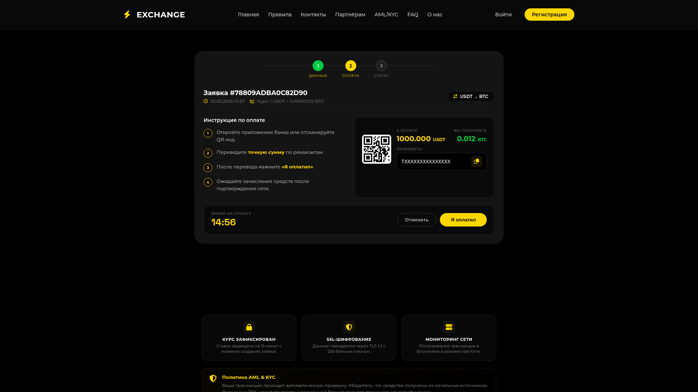
Task: Click the USDT → BTC direction badge
Action: [x=471, y=96]
